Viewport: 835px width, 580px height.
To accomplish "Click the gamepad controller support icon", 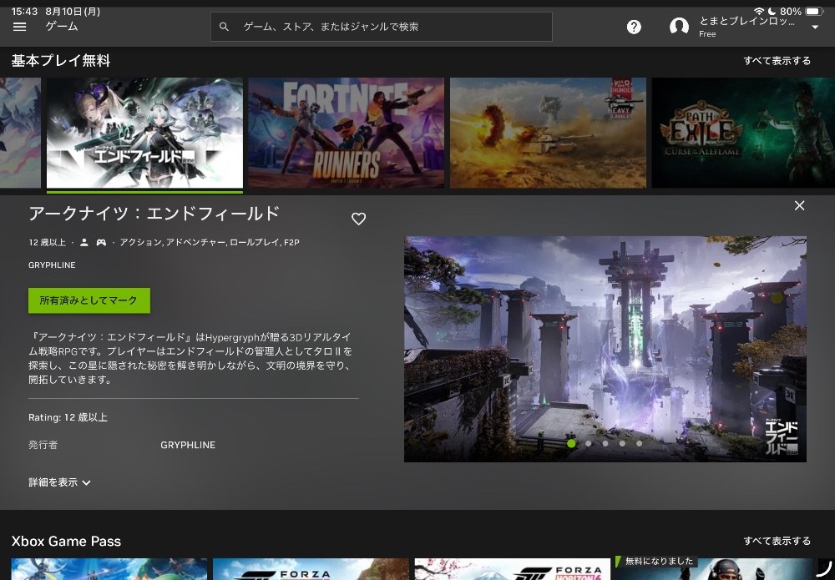I will pos(101,243).
